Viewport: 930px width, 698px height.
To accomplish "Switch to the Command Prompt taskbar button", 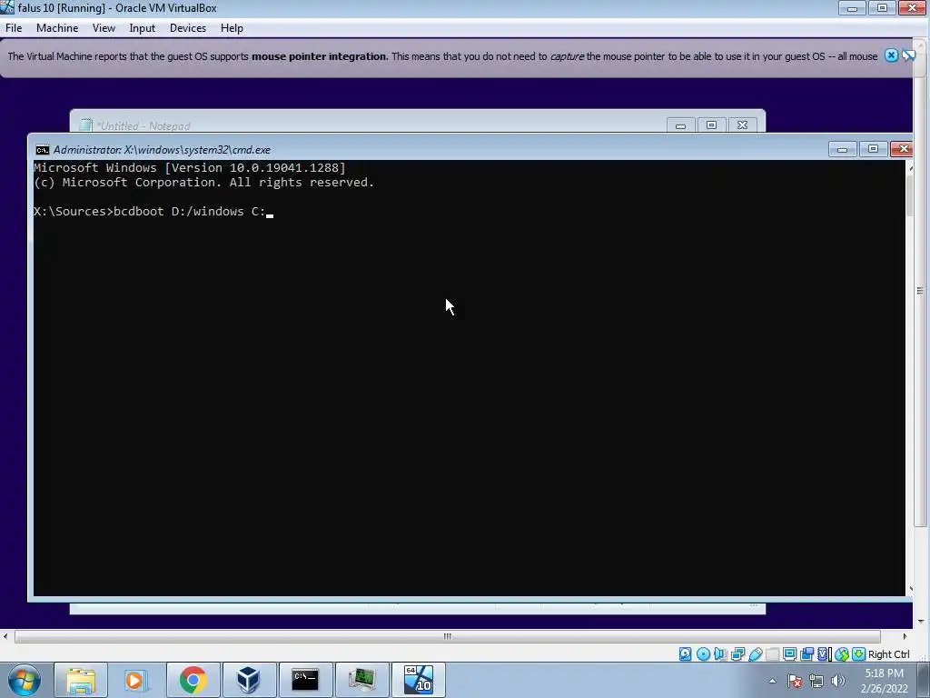I will pyautogui.click(x=305, y=680).
